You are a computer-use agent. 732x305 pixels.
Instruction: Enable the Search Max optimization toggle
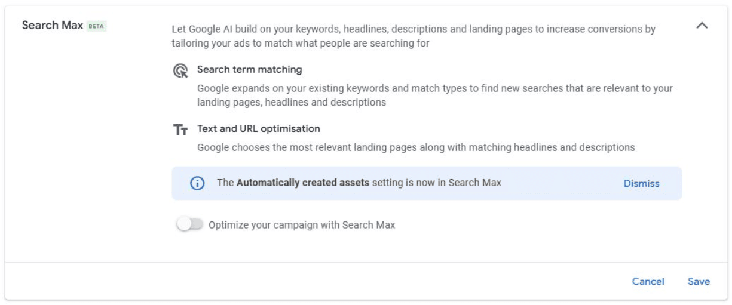(189, 225)
